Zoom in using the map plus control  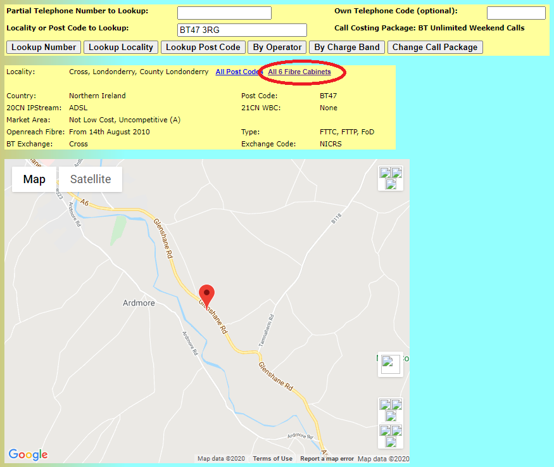tap(391, 411)
